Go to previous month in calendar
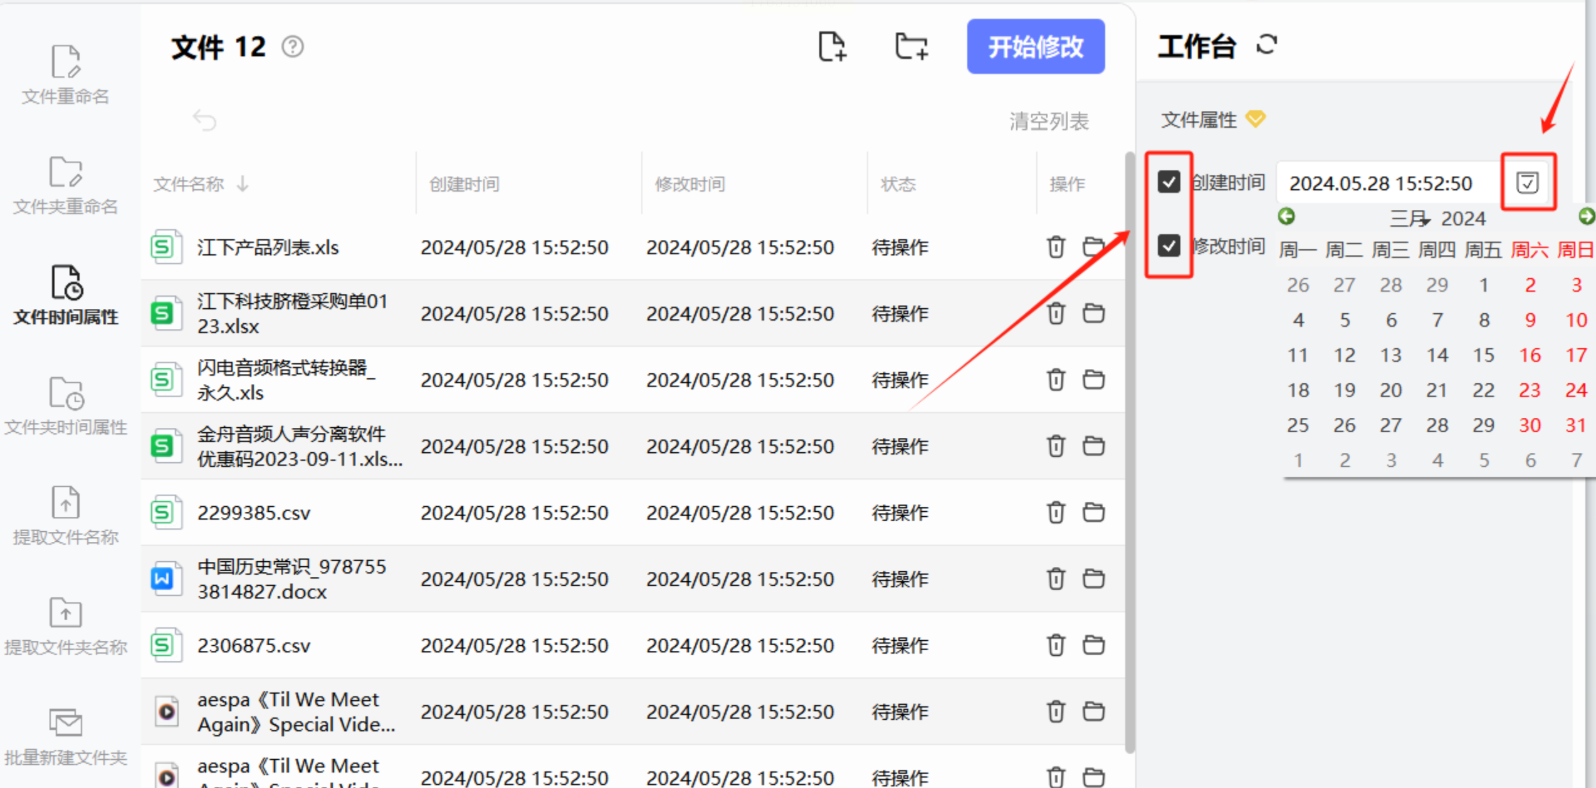 pos(1286,217)
